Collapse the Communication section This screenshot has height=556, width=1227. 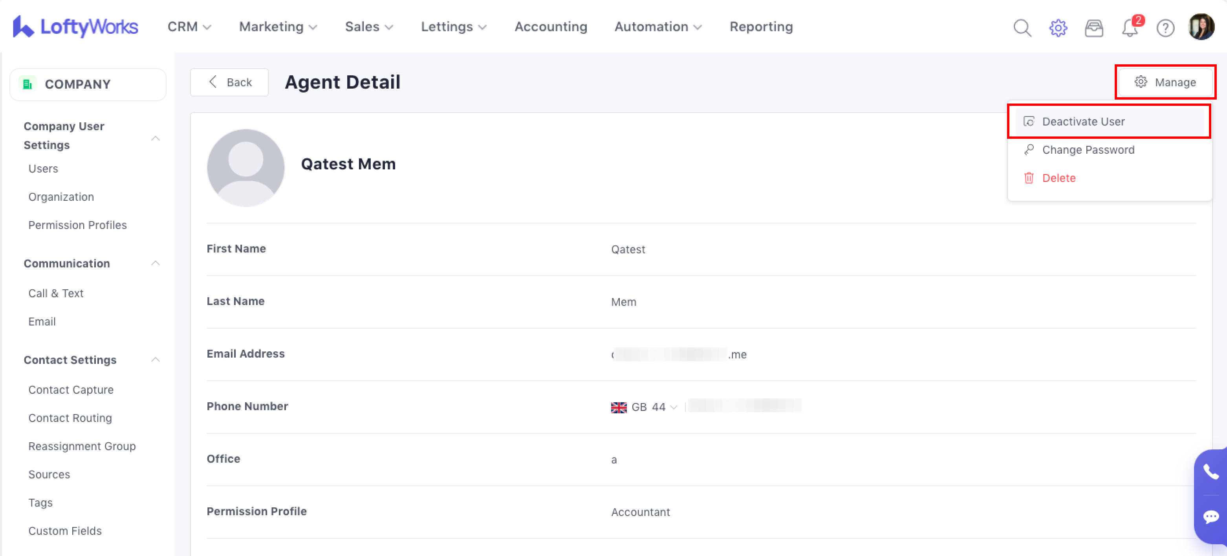(155, 263)
